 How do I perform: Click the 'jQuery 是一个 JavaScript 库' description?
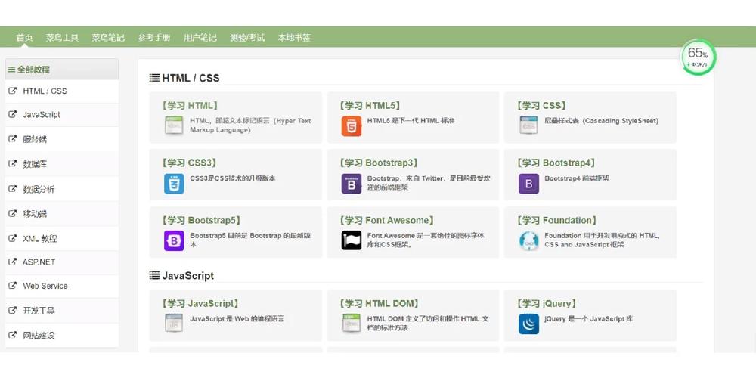tap(589, 319)
